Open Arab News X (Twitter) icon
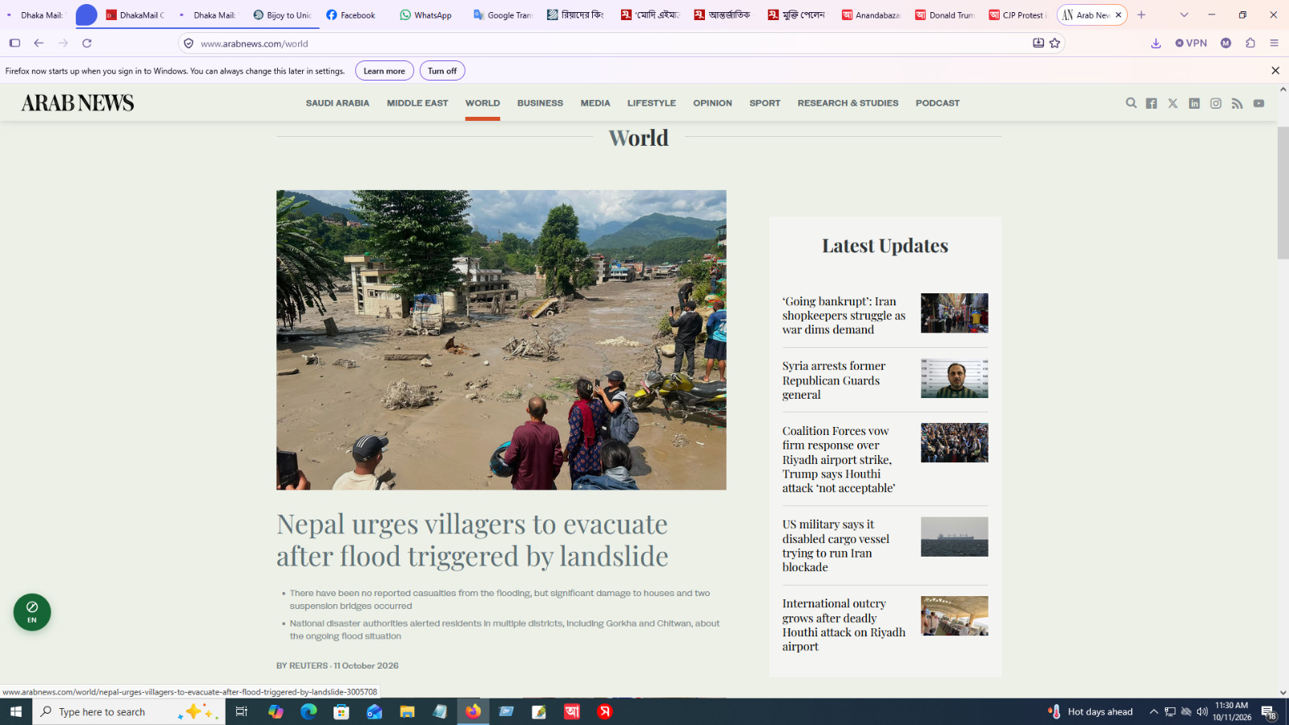This screenshot has height=725, width=1289. coord(1173,103)
